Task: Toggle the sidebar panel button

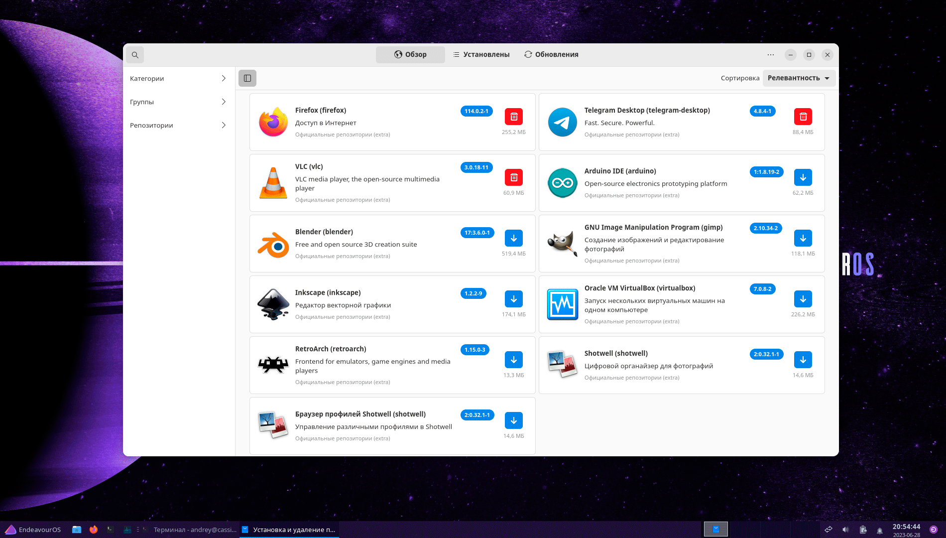Action: [x=247, y=78]
